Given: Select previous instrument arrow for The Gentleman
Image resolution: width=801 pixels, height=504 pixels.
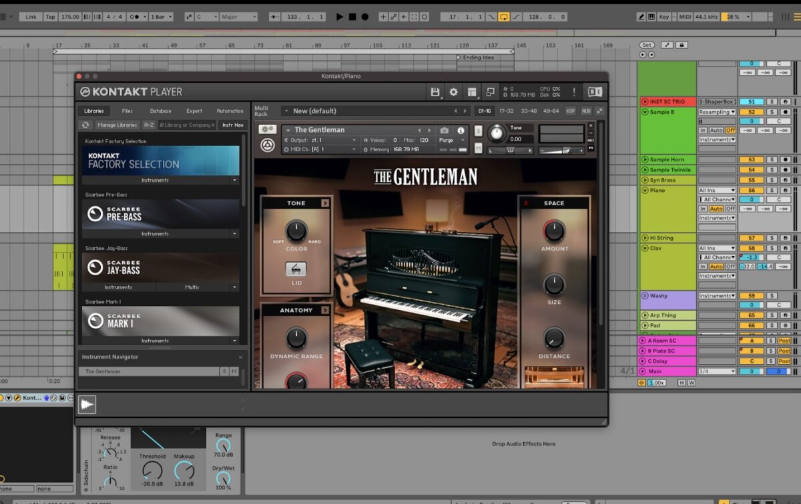Looking at the screenshot, I should [419, 131].
